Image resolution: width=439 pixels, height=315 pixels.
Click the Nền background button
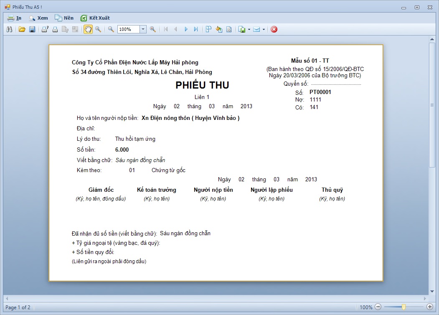64,18
